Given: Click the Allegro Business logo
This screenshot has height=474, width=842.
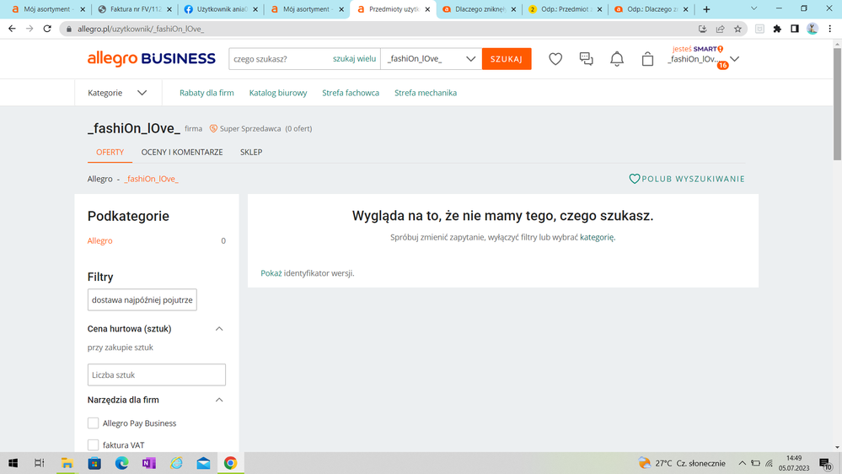Looking at the screenshot, I should click(x=152, y=59).
